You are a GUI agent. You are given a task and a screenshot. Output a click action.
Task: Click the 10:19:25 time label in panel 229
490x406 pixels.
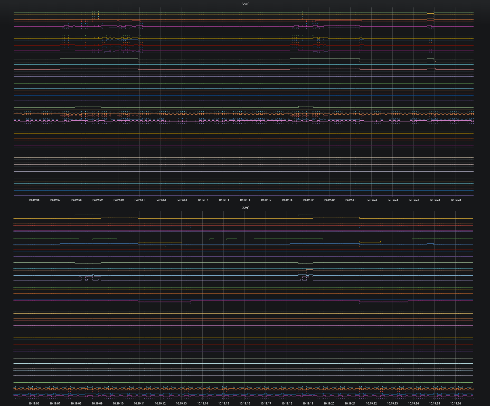coord(435,403)
